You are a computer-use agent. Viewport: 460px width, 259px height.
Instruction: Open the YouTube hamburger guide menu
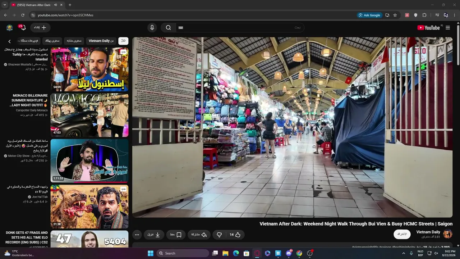(x=448, y=28)
